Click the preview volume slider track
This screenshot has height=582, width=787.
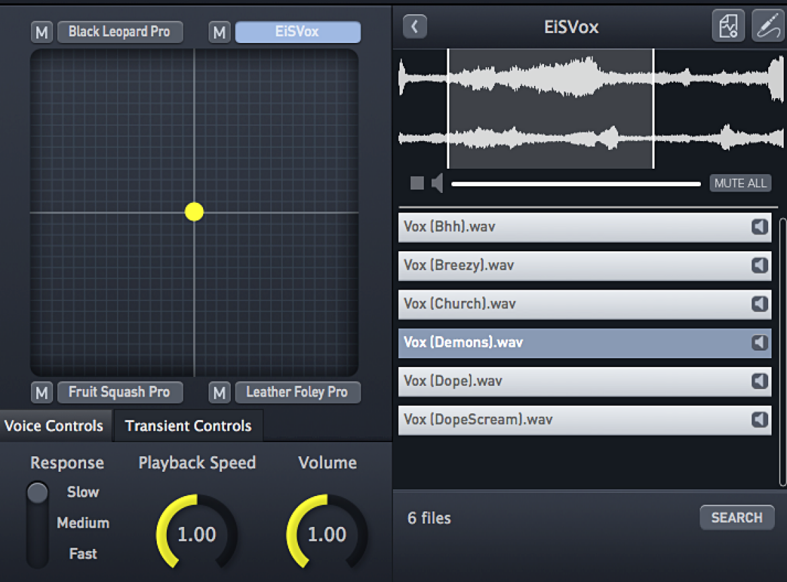(576, 184)
